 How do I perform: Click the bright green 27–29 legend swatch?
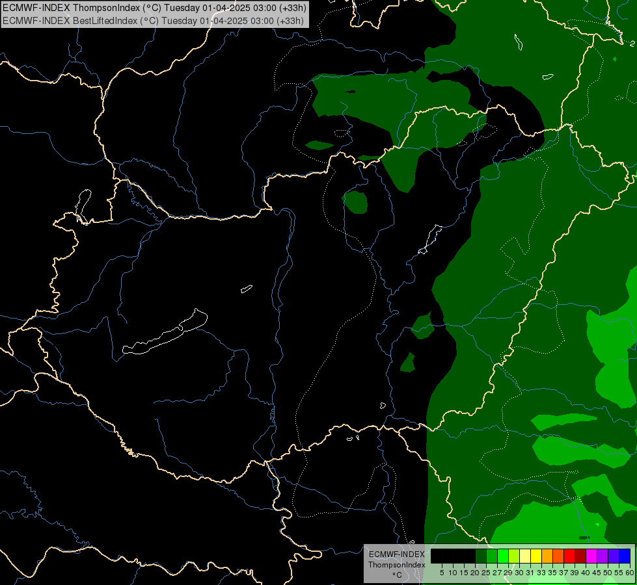(x=503, y=556)
